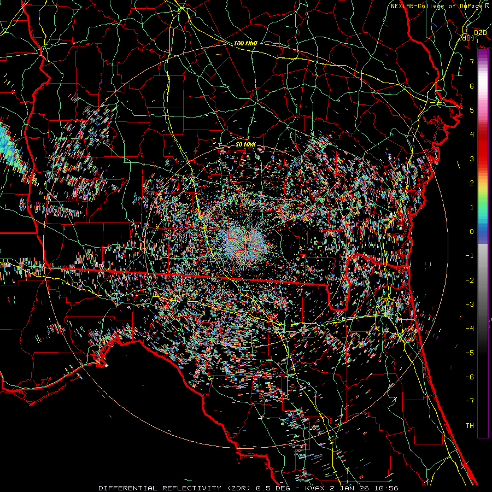Click the "-6" value on the color scale
The height and width of the screenshot is (492, 492).
coord(470,377)
